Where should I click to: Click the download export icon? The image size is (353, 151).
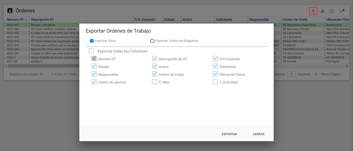(313, 11)
